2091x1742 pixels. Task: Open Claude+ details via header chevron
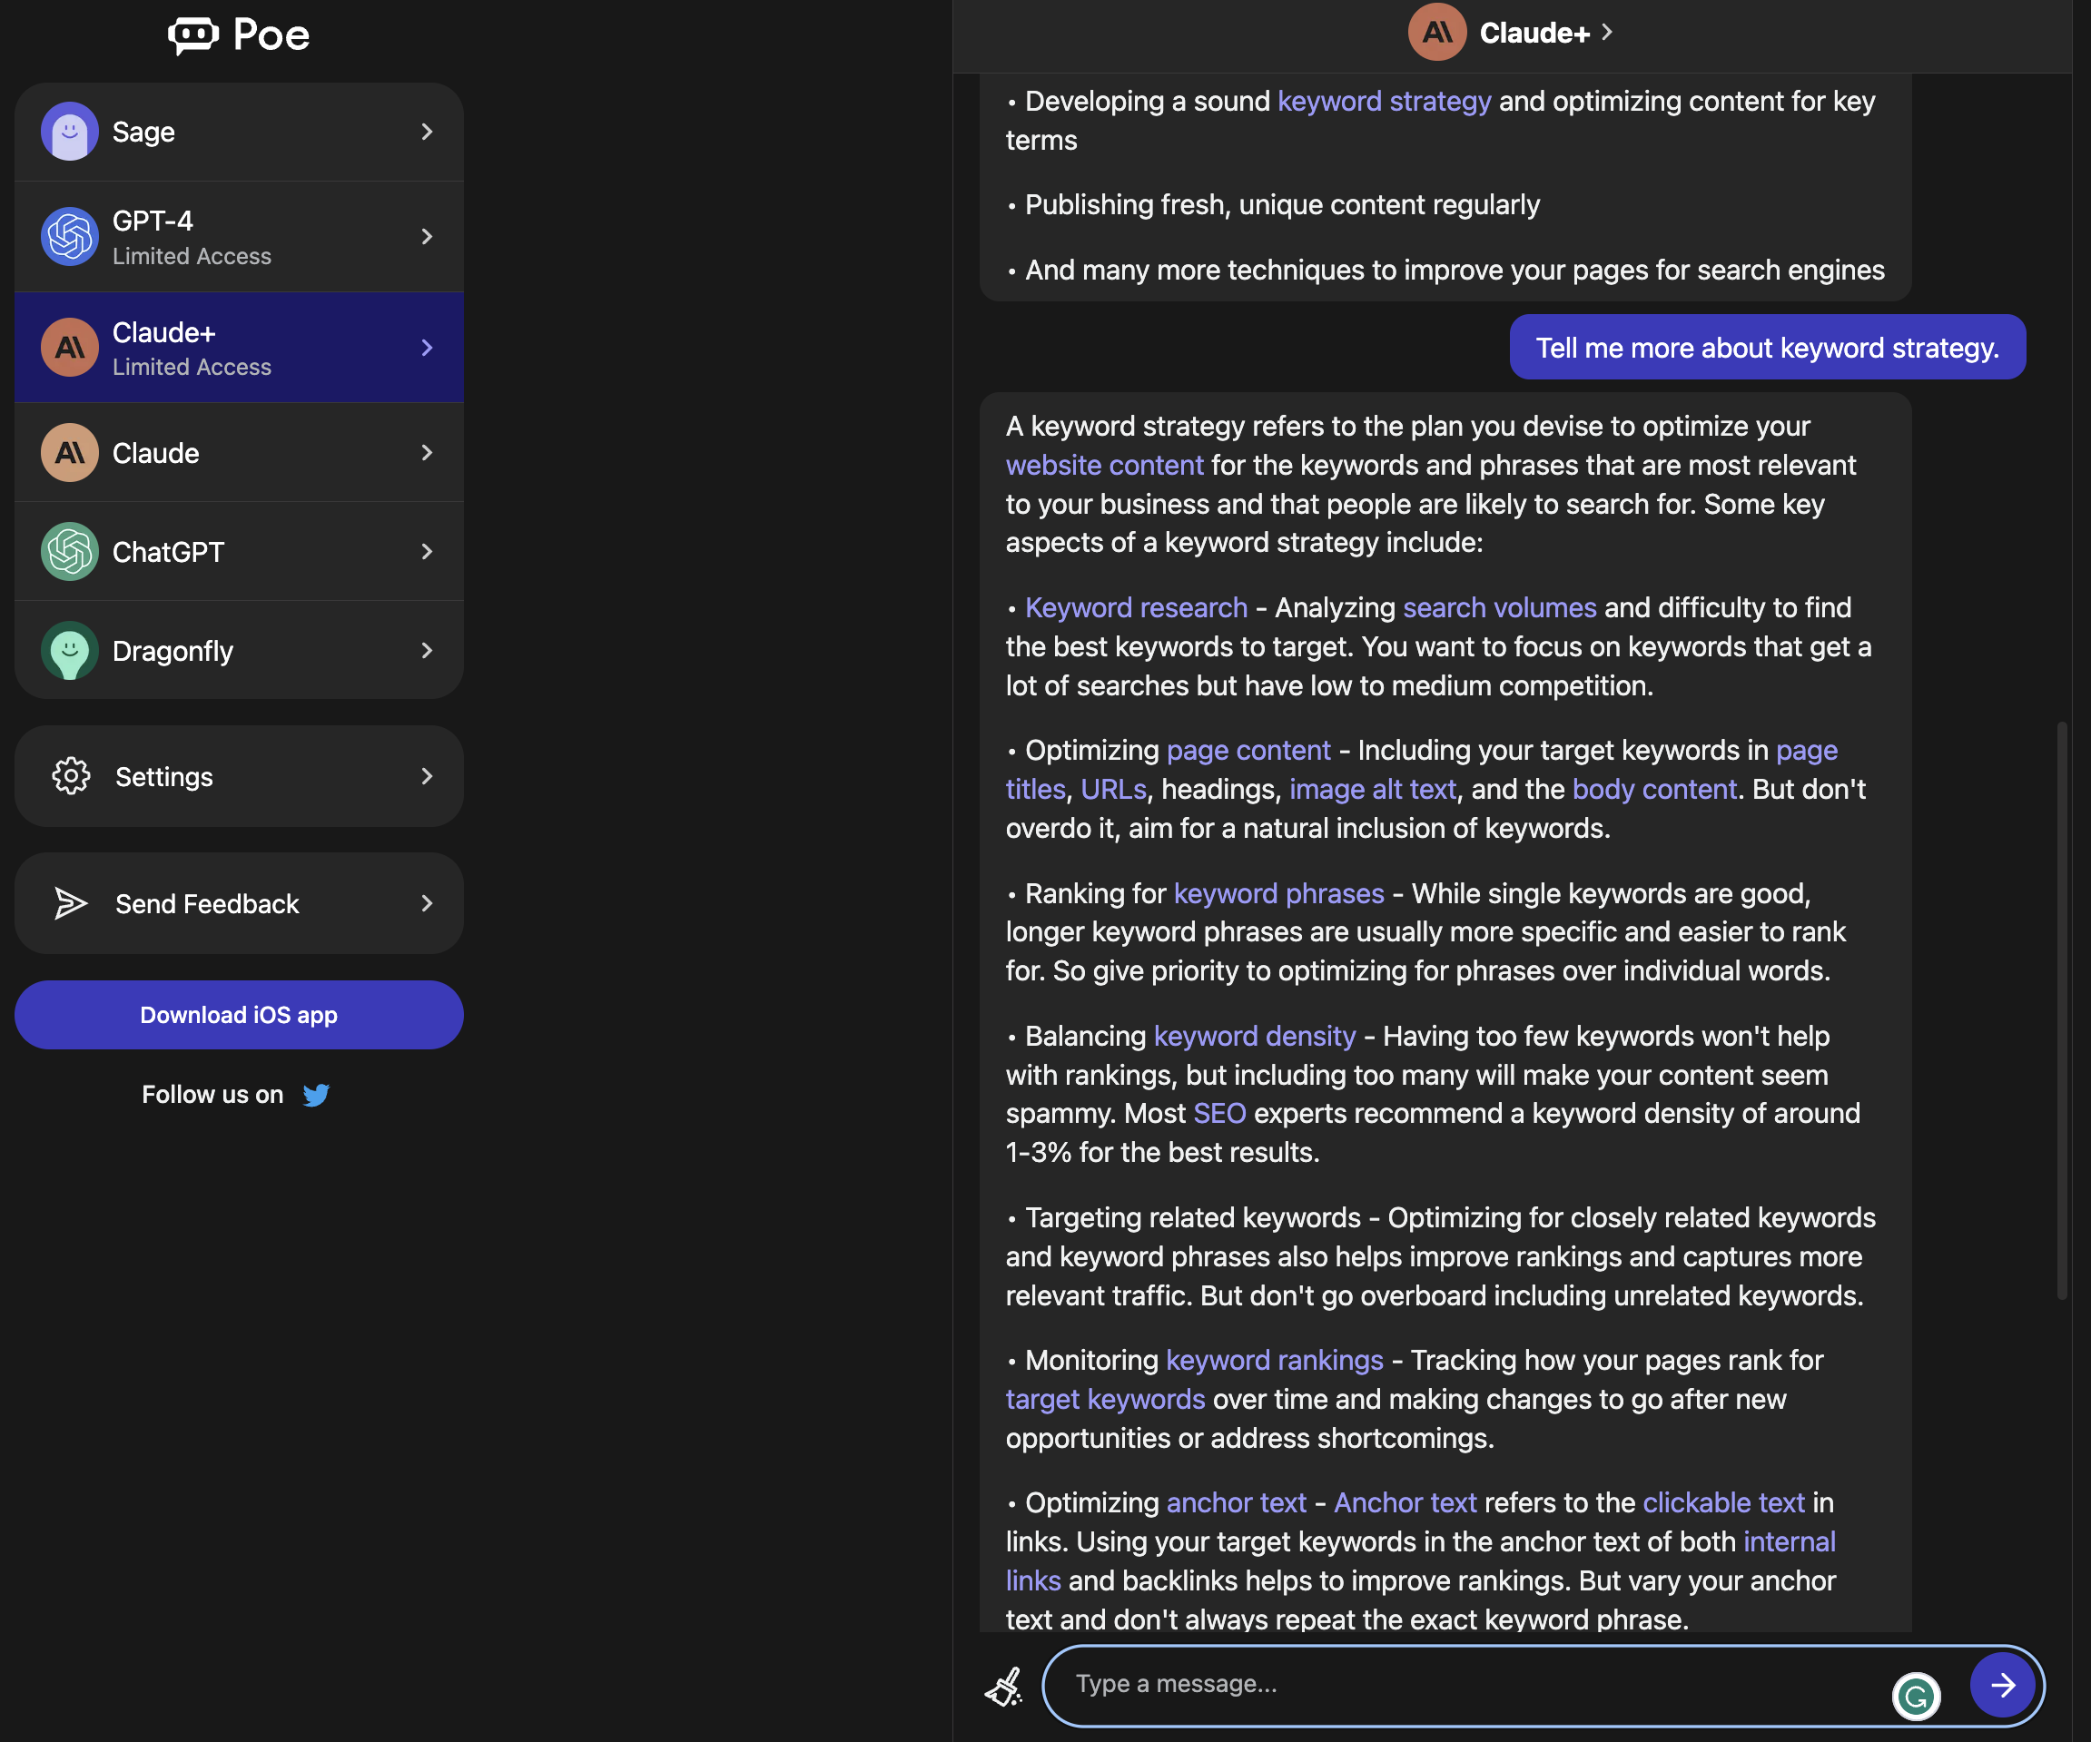(1607, 33)
